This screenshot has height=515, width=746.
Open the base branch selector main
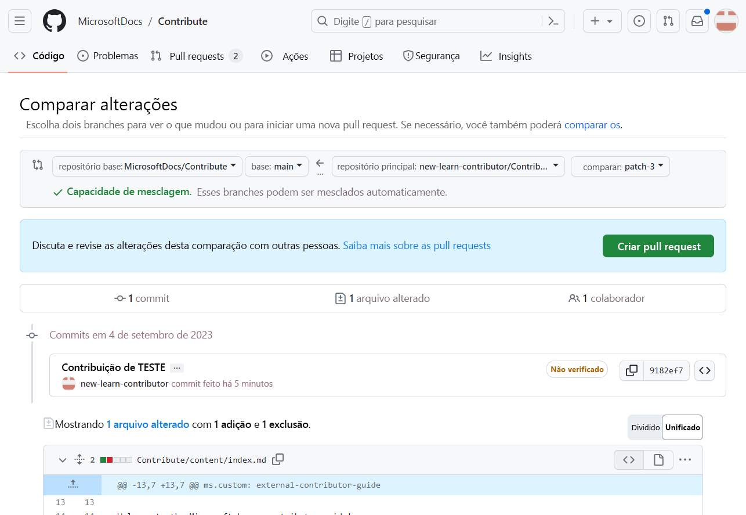(x=276, y=166)
